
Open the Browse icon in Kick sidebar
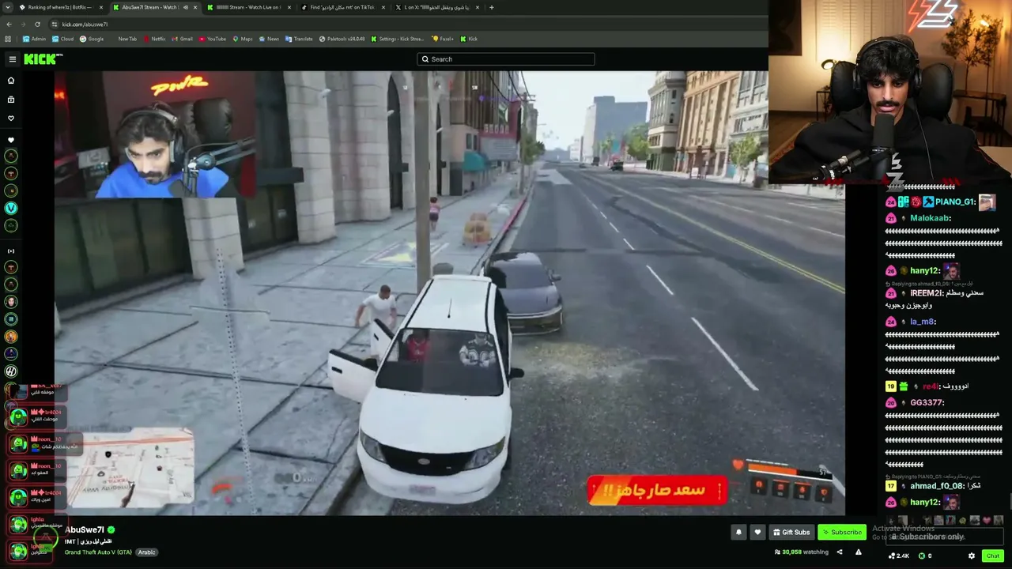11,100
